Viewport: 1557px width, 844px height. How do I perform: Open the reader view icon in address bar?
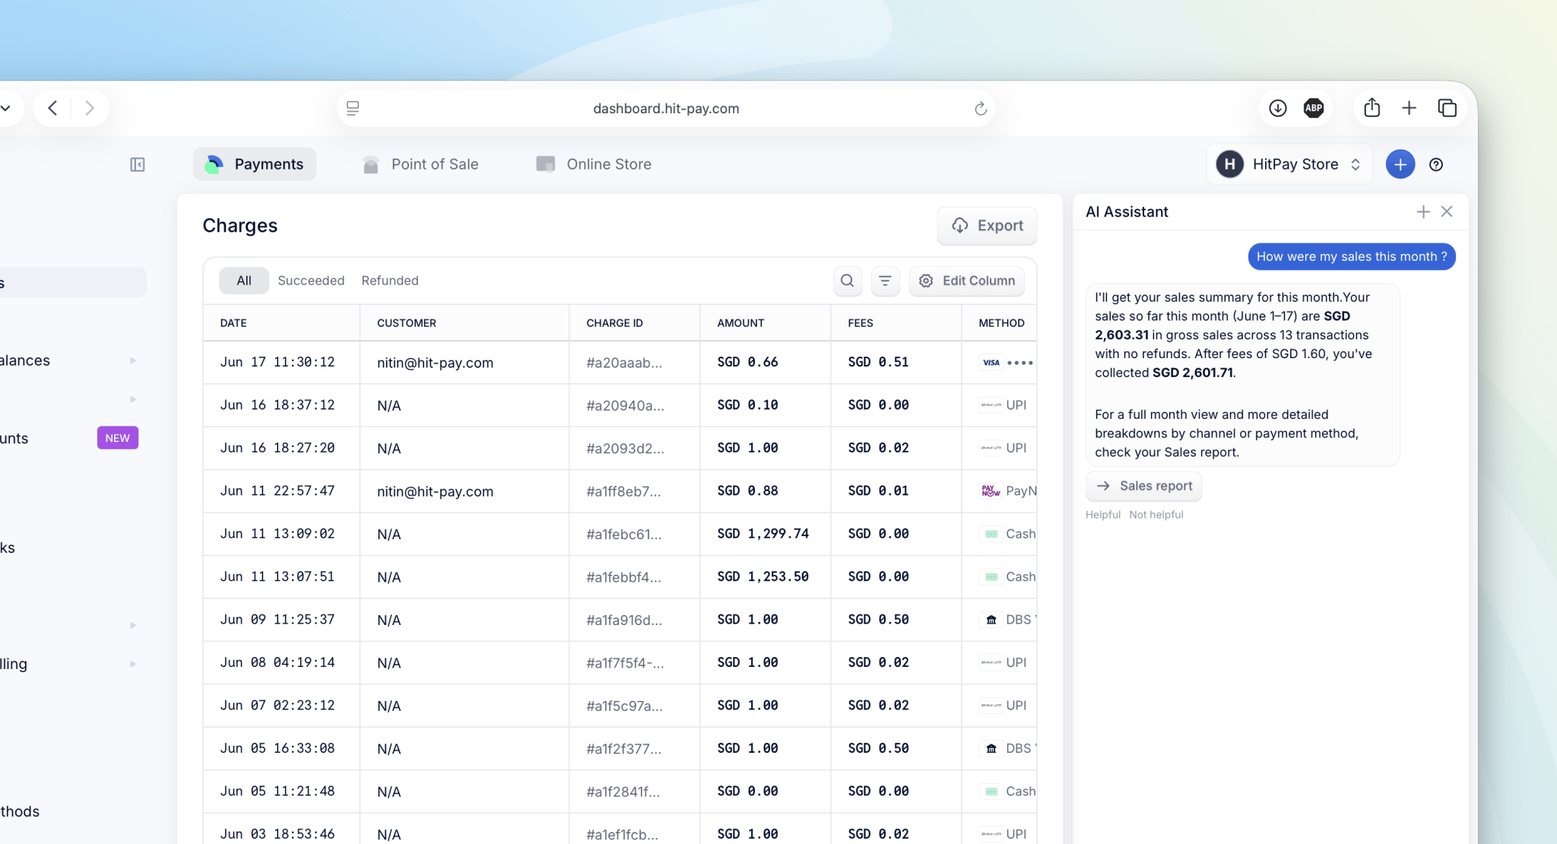tap(353, 108)
